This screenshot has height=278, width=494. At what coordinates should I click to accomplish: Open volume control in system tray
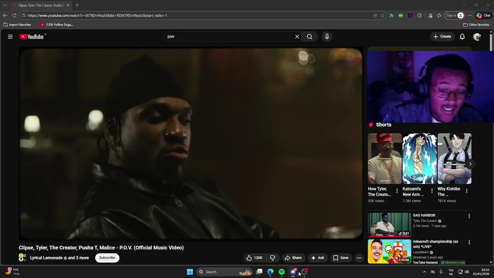(467, 272)
